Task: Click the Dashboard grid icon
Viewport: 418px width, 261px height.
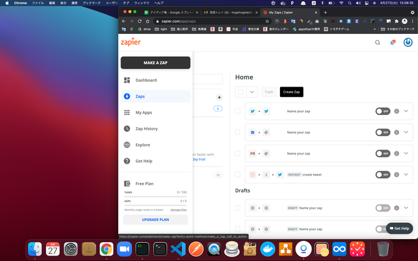Action: point(127,80)
